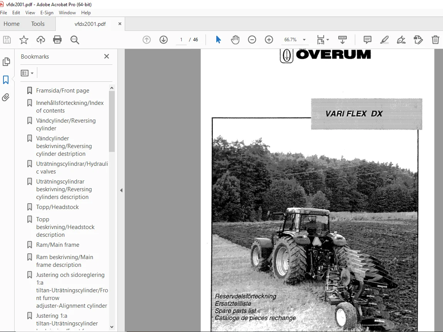Open the View menu

[x=30, y=13]
